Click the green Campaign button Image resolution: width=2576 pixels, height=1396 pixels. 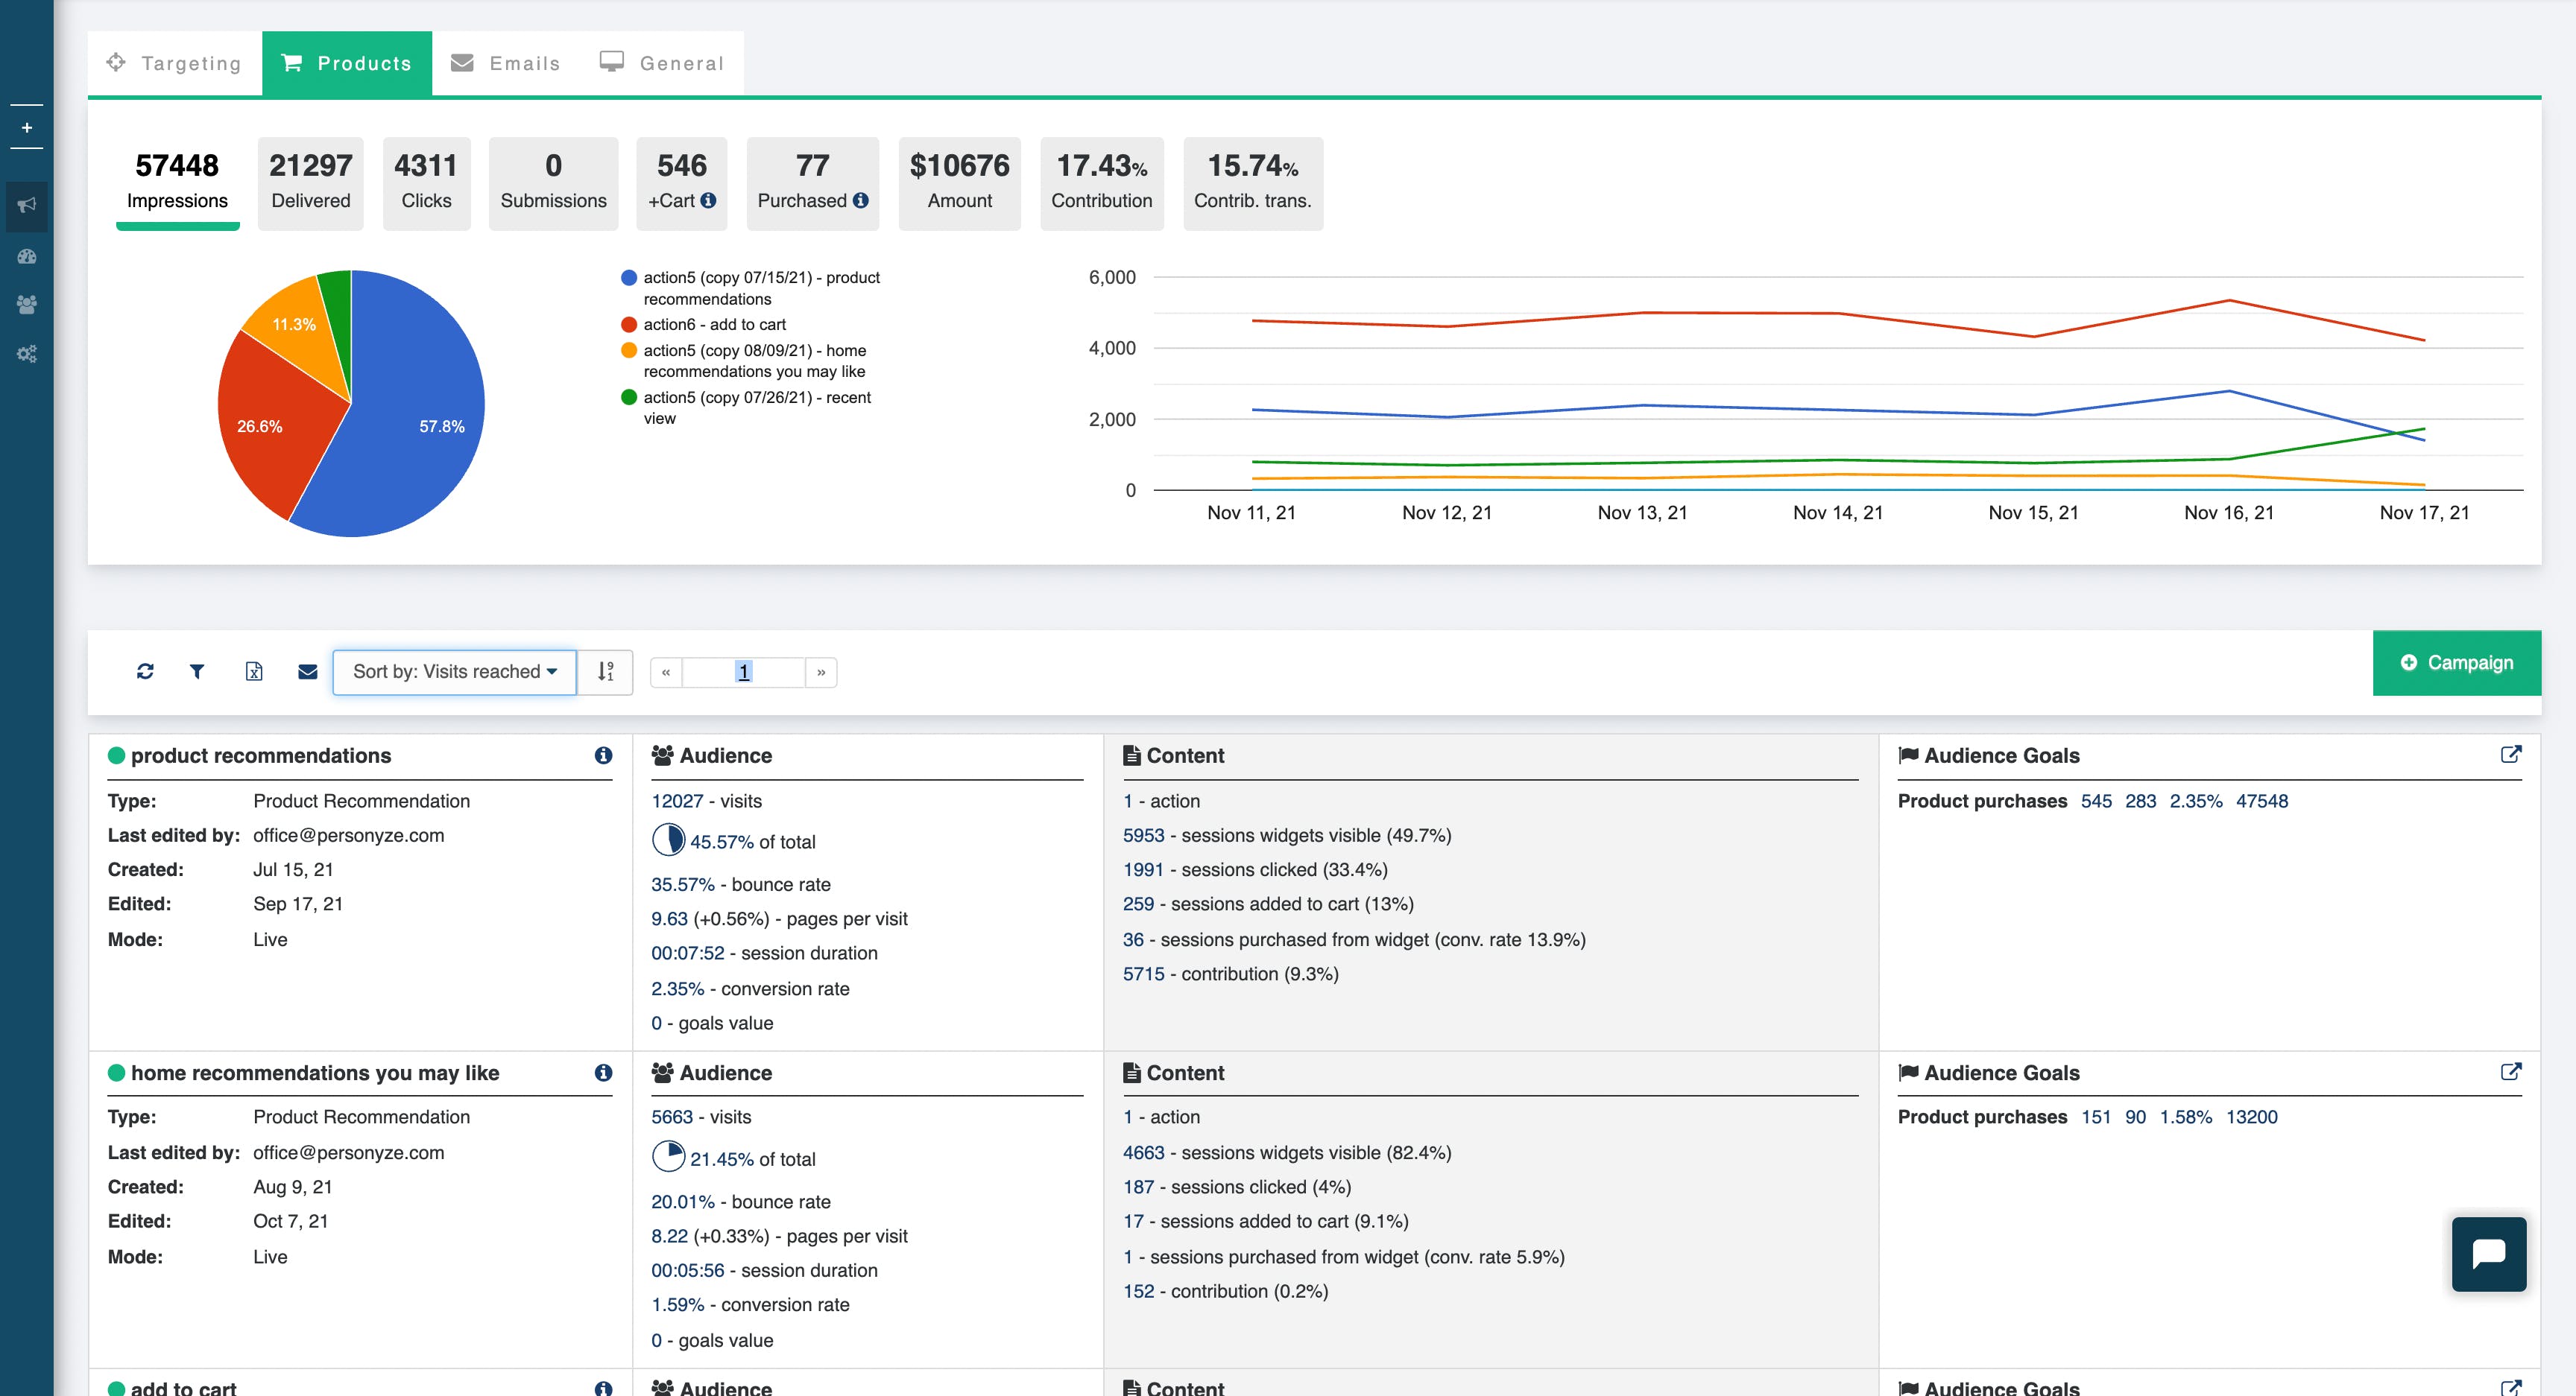click(2456, 662)
